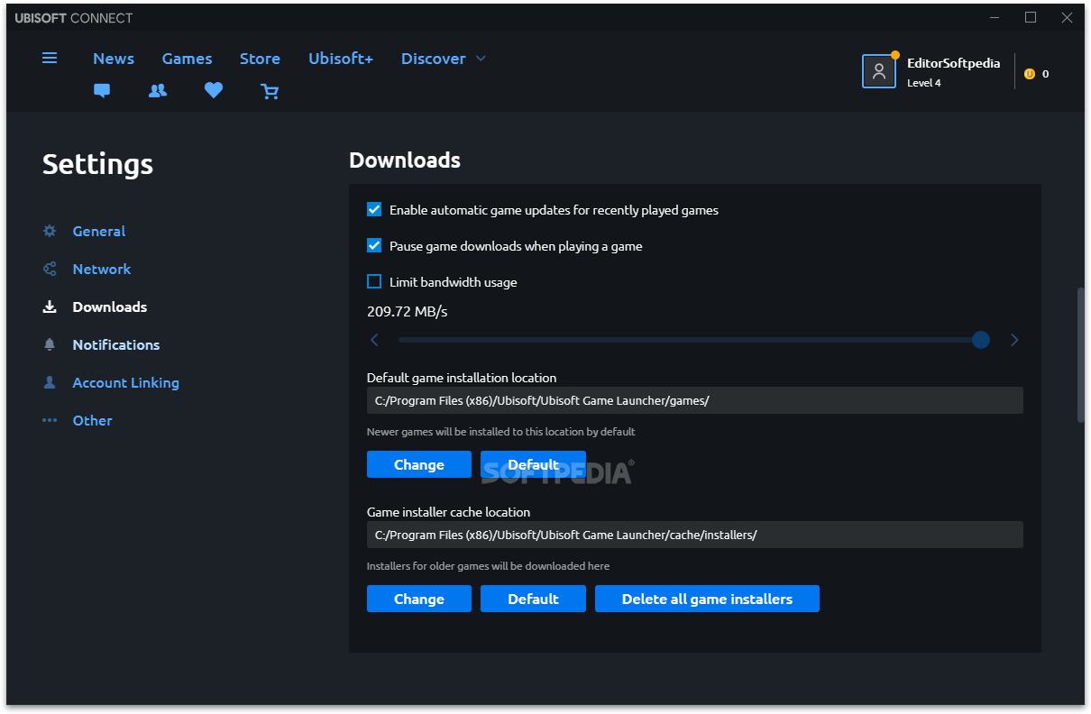This screenshot has width=1091, height=714.
Task: Open the friends list icon
Action: click(158, 91)
